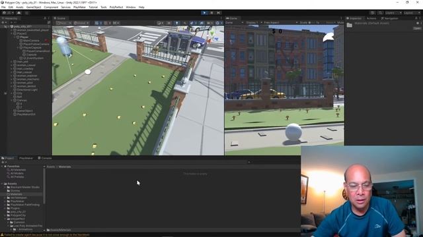Toggle the Scene grid visibility icon
The image size is (423, 237).
[x=98, y=23]
